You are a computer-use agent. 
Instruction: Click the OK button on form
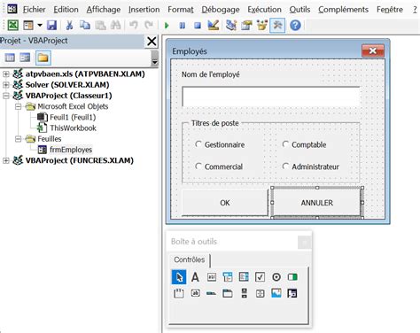[225, 203]
